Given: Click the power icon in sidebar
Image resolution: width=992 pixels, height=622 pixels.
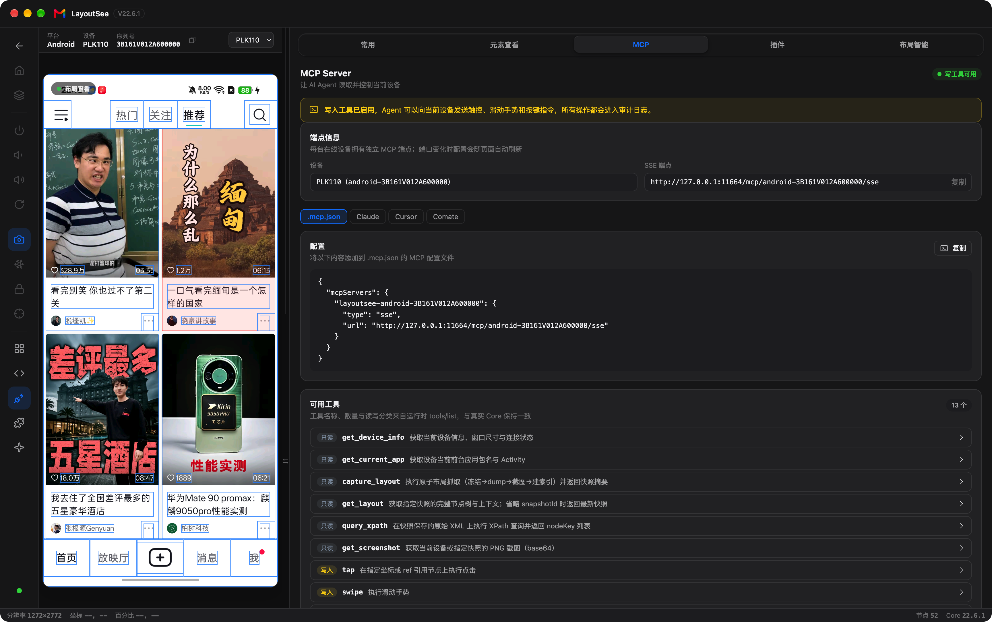Looking at the screenshot, I should [x=19, y=130].
